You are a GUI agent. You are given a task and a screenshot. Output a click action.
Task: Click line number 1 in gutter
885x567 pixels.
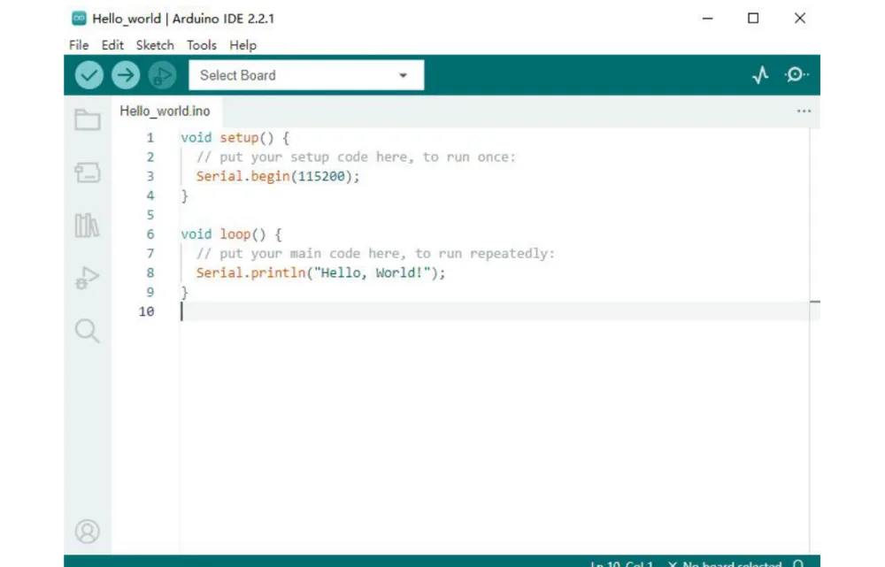(150, 138)
